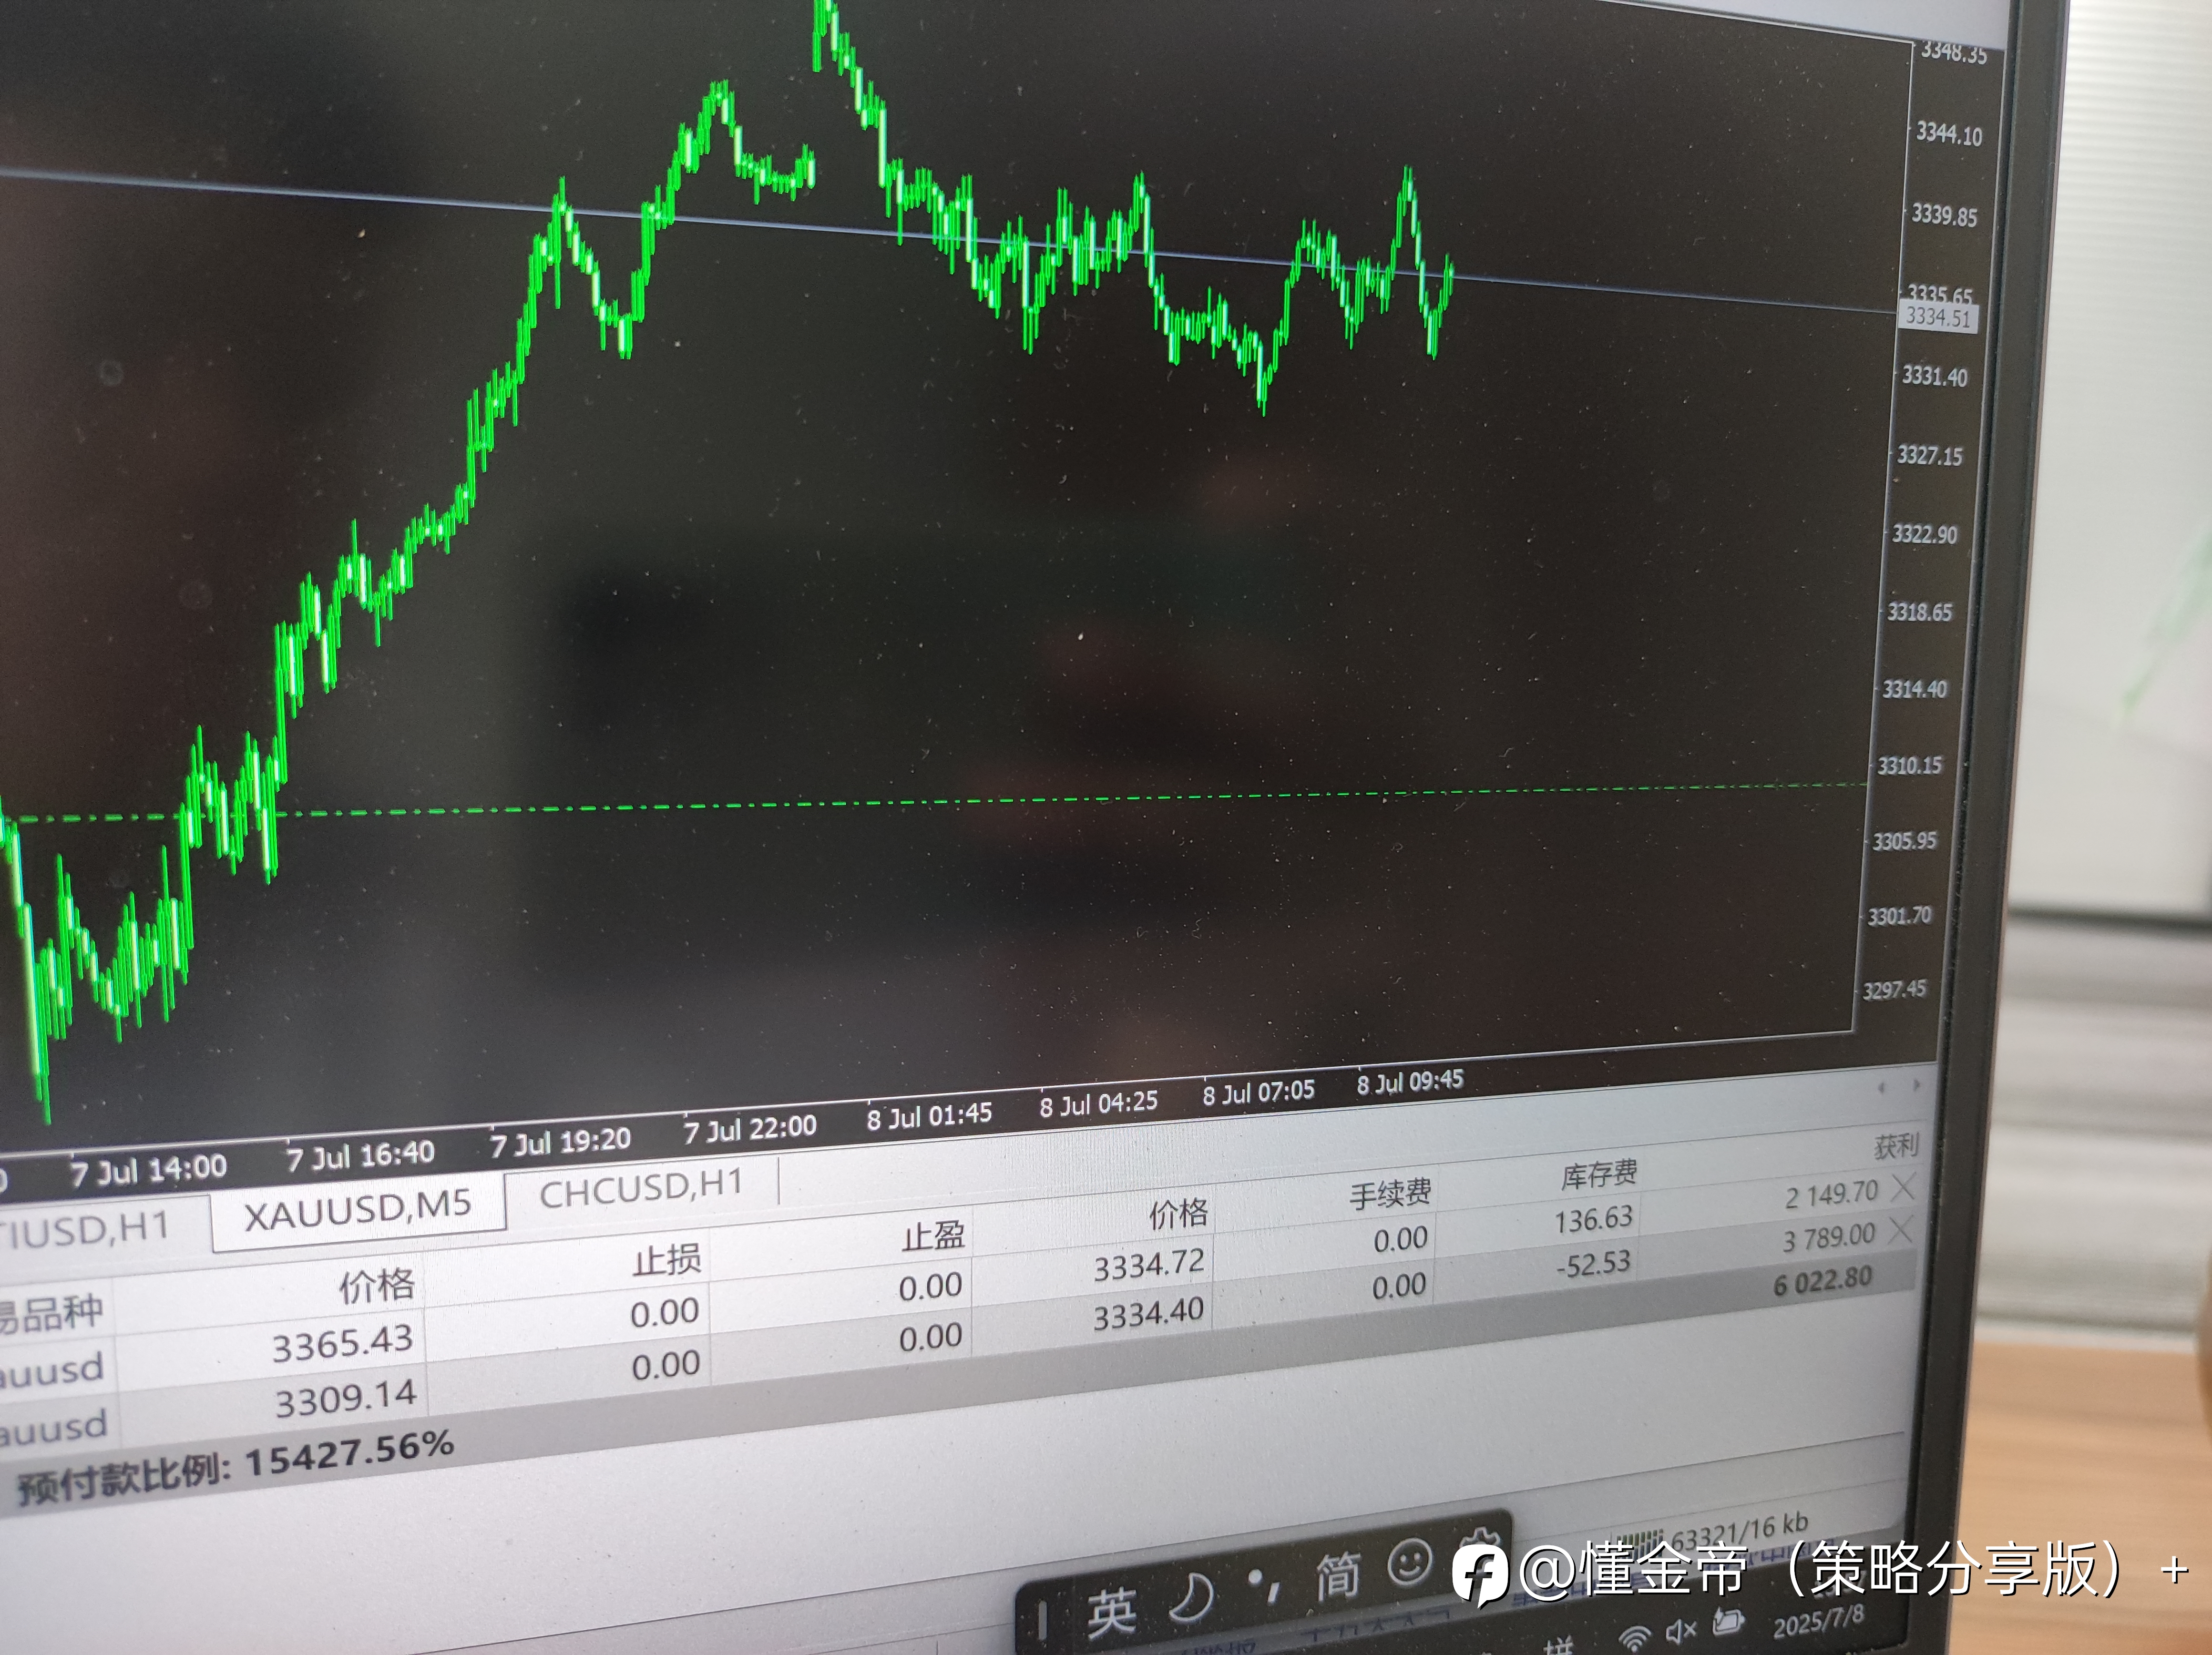Select the order opened at price 3309.14

pyautogui.click(x=346, y=1399)
